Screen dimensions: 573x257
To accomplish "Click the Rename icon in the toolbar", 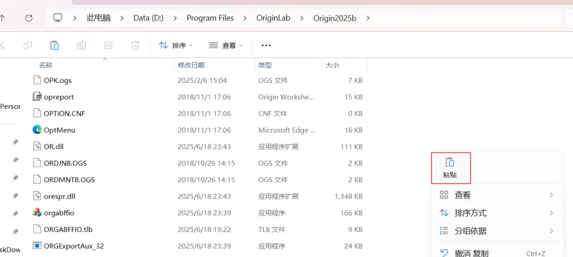I will tap(81, 45).
